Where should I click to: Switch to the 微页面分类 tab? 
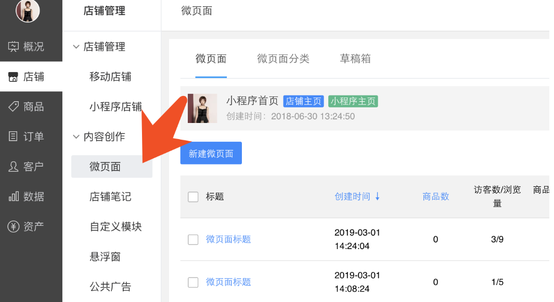[x=283, y=59]
